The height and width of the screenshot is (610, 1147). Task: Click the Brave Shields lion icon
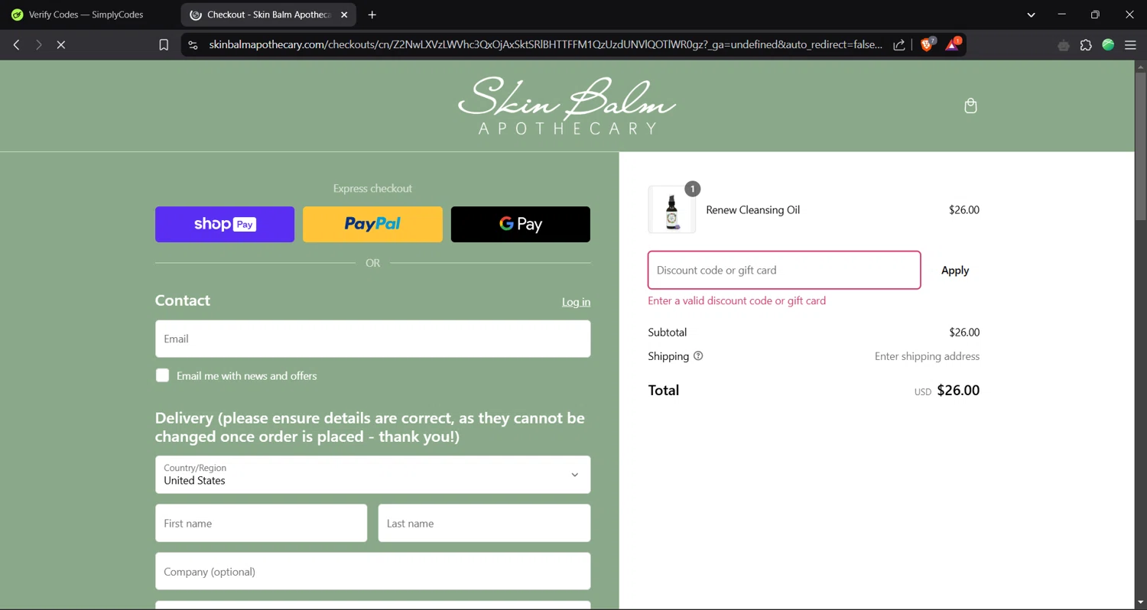tap(927, 45)
